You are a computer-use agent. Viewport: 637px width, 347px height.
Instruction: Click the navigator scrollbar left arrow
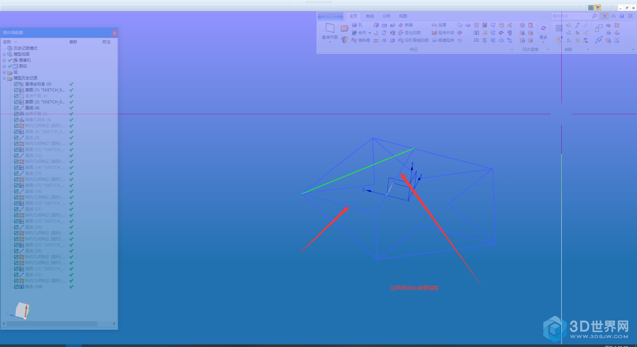click(4, 323)
